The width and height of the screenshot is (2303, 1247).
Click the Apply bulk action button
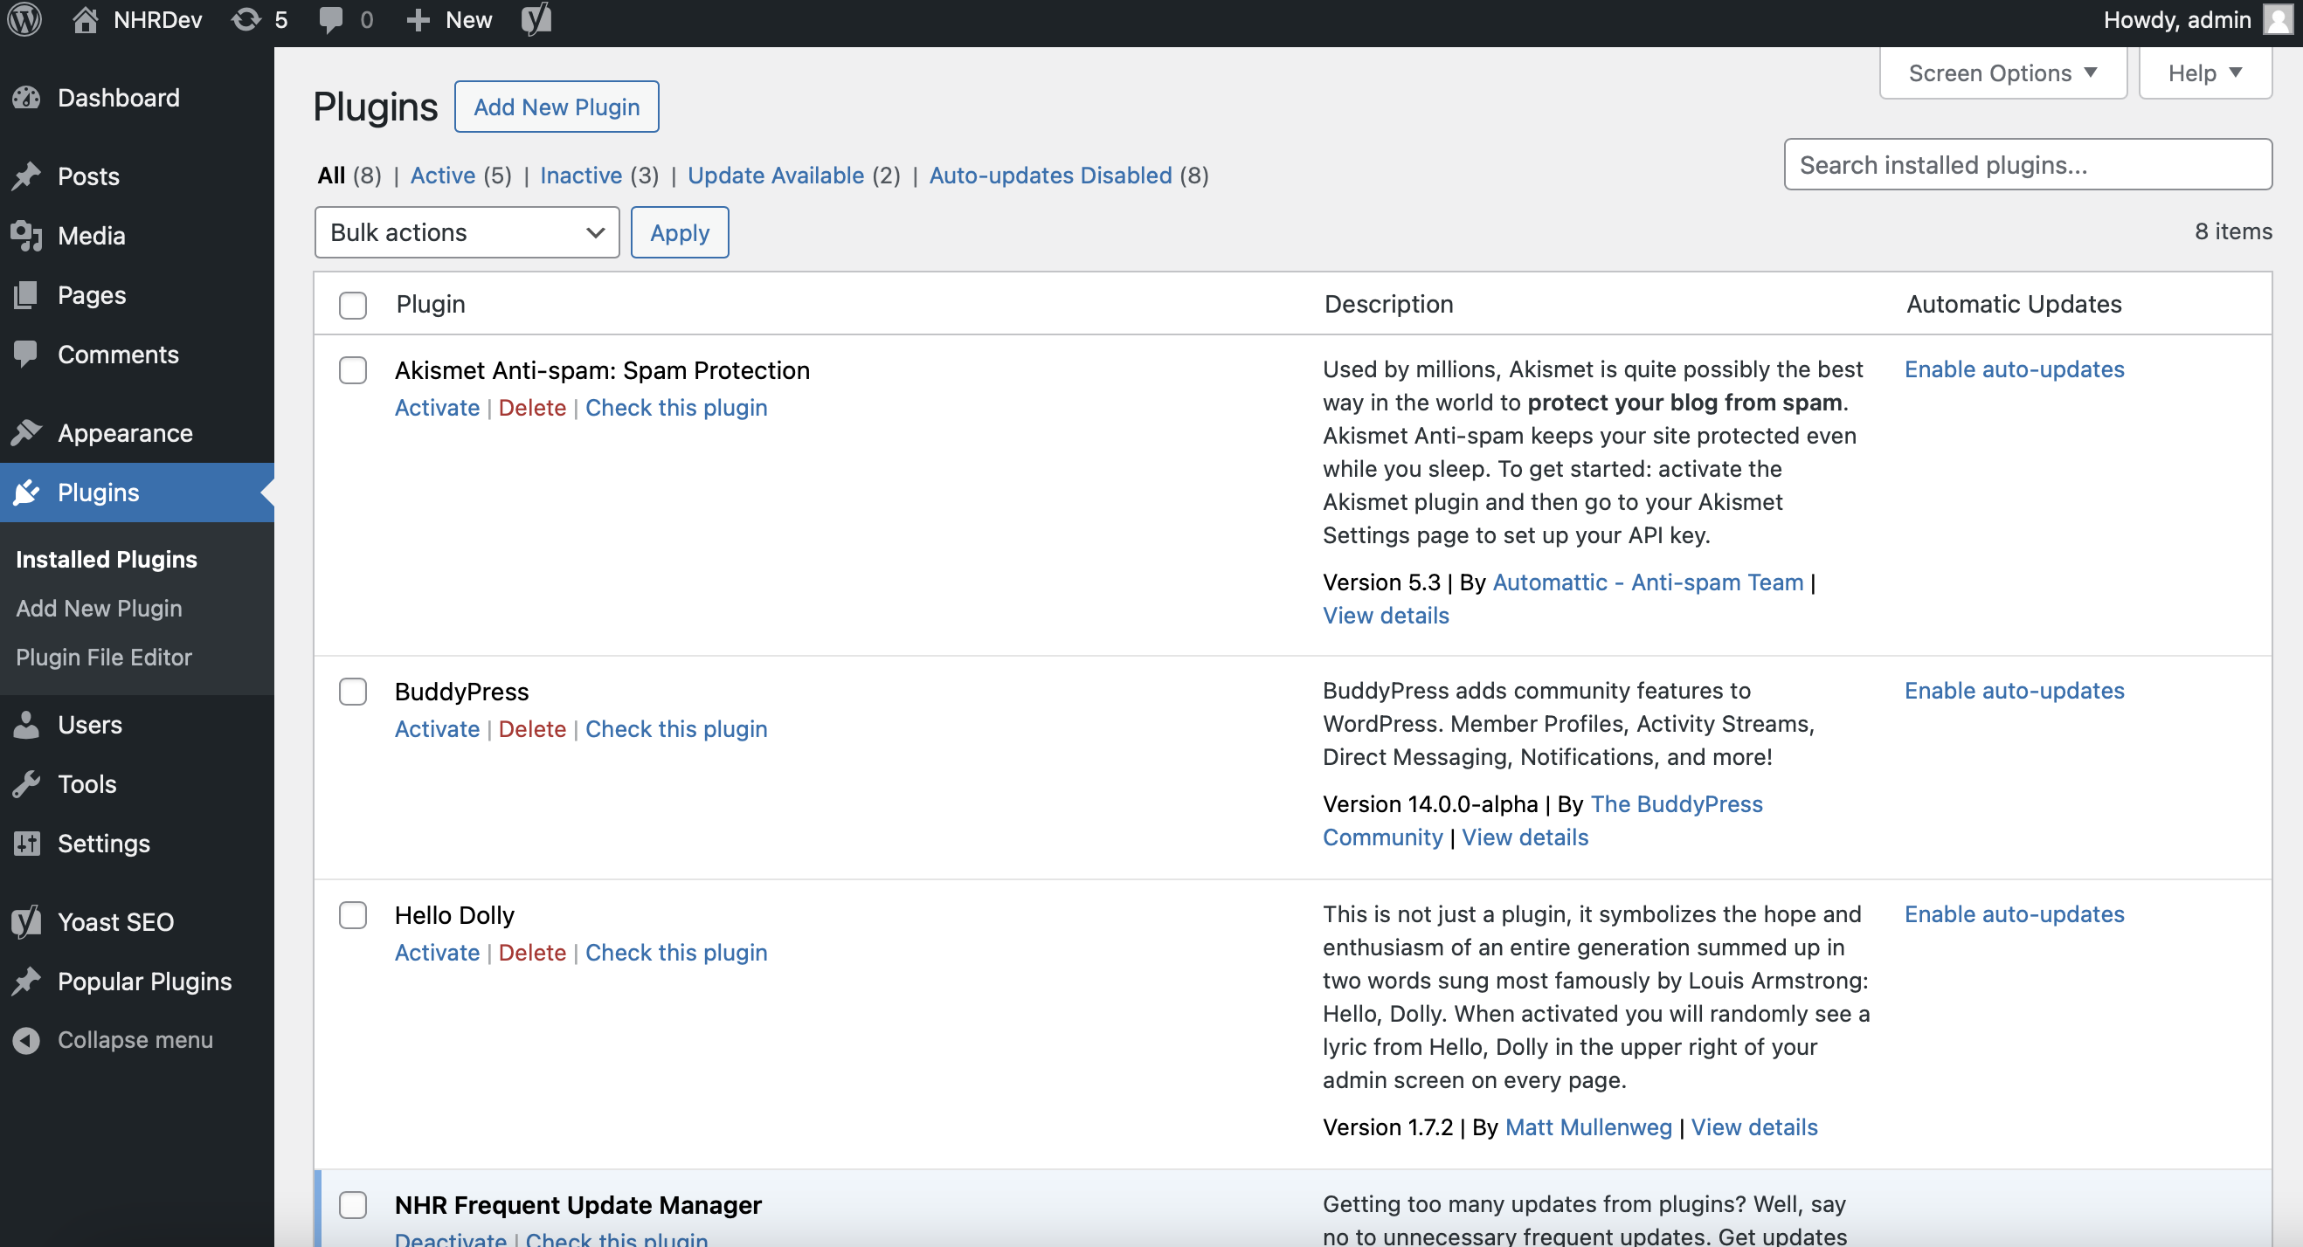tap(680, 232)
